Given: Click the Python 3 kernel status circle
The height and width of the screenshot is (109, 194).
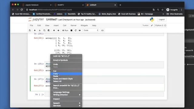Looking at the screenshot, I should 165,25.
